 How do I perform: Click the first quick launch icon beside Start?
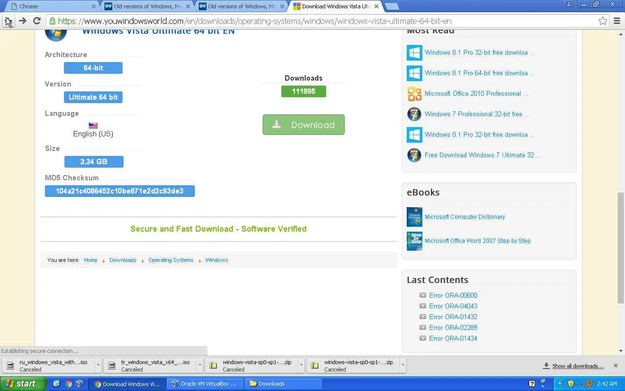pyautogui.click(x=57, y=384)
